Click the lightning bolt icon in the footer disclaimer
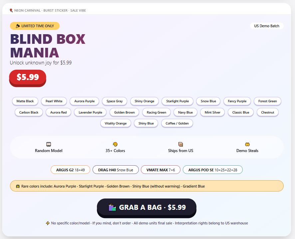The height and width of the screenshot is (239, 295). click(x=48, y=223)
